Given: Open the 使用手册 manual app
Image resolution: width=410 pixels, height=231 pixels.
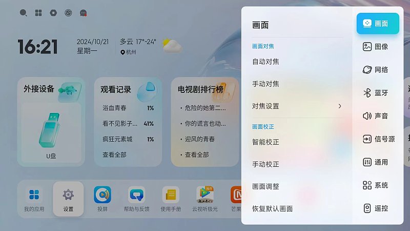Looking at the screenshot, I should (171, 199).
